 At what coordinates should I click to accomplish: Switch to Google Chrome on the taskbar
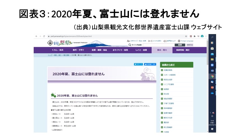coord(212,76)
